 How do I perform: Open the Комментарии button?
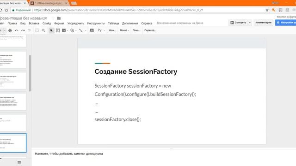pos(263,23)
